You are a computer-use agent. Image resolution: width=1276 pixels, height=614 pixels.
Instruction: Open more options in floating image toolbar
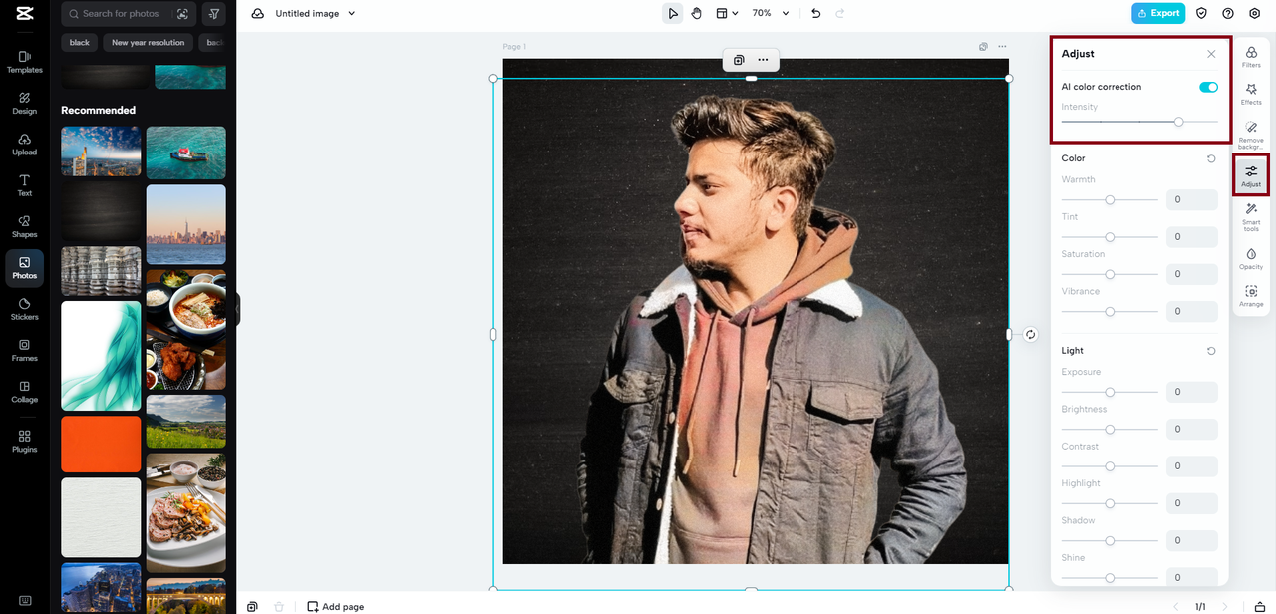pos(763,60)
